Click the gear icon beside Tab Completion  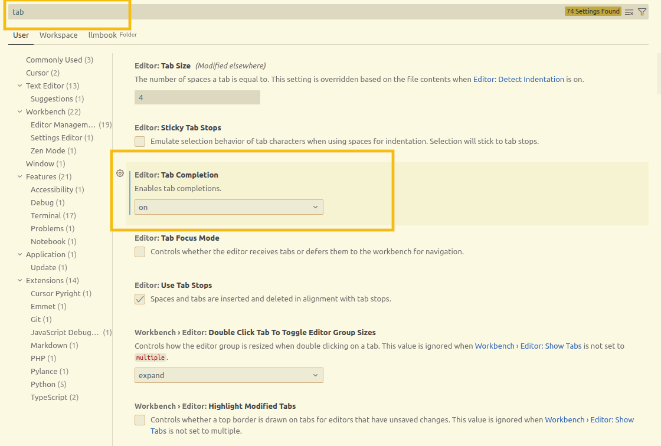pos(120,173)
